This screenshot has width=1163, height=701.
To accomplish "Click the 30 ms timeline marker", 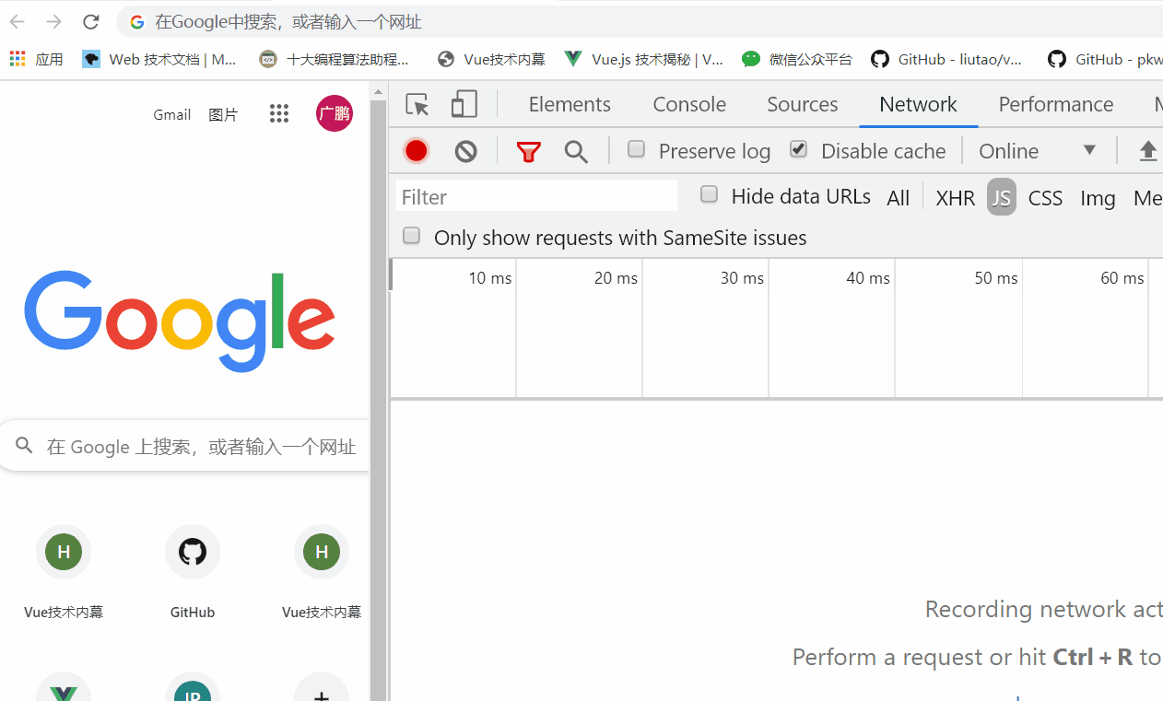I will click(x=742, y=278).
